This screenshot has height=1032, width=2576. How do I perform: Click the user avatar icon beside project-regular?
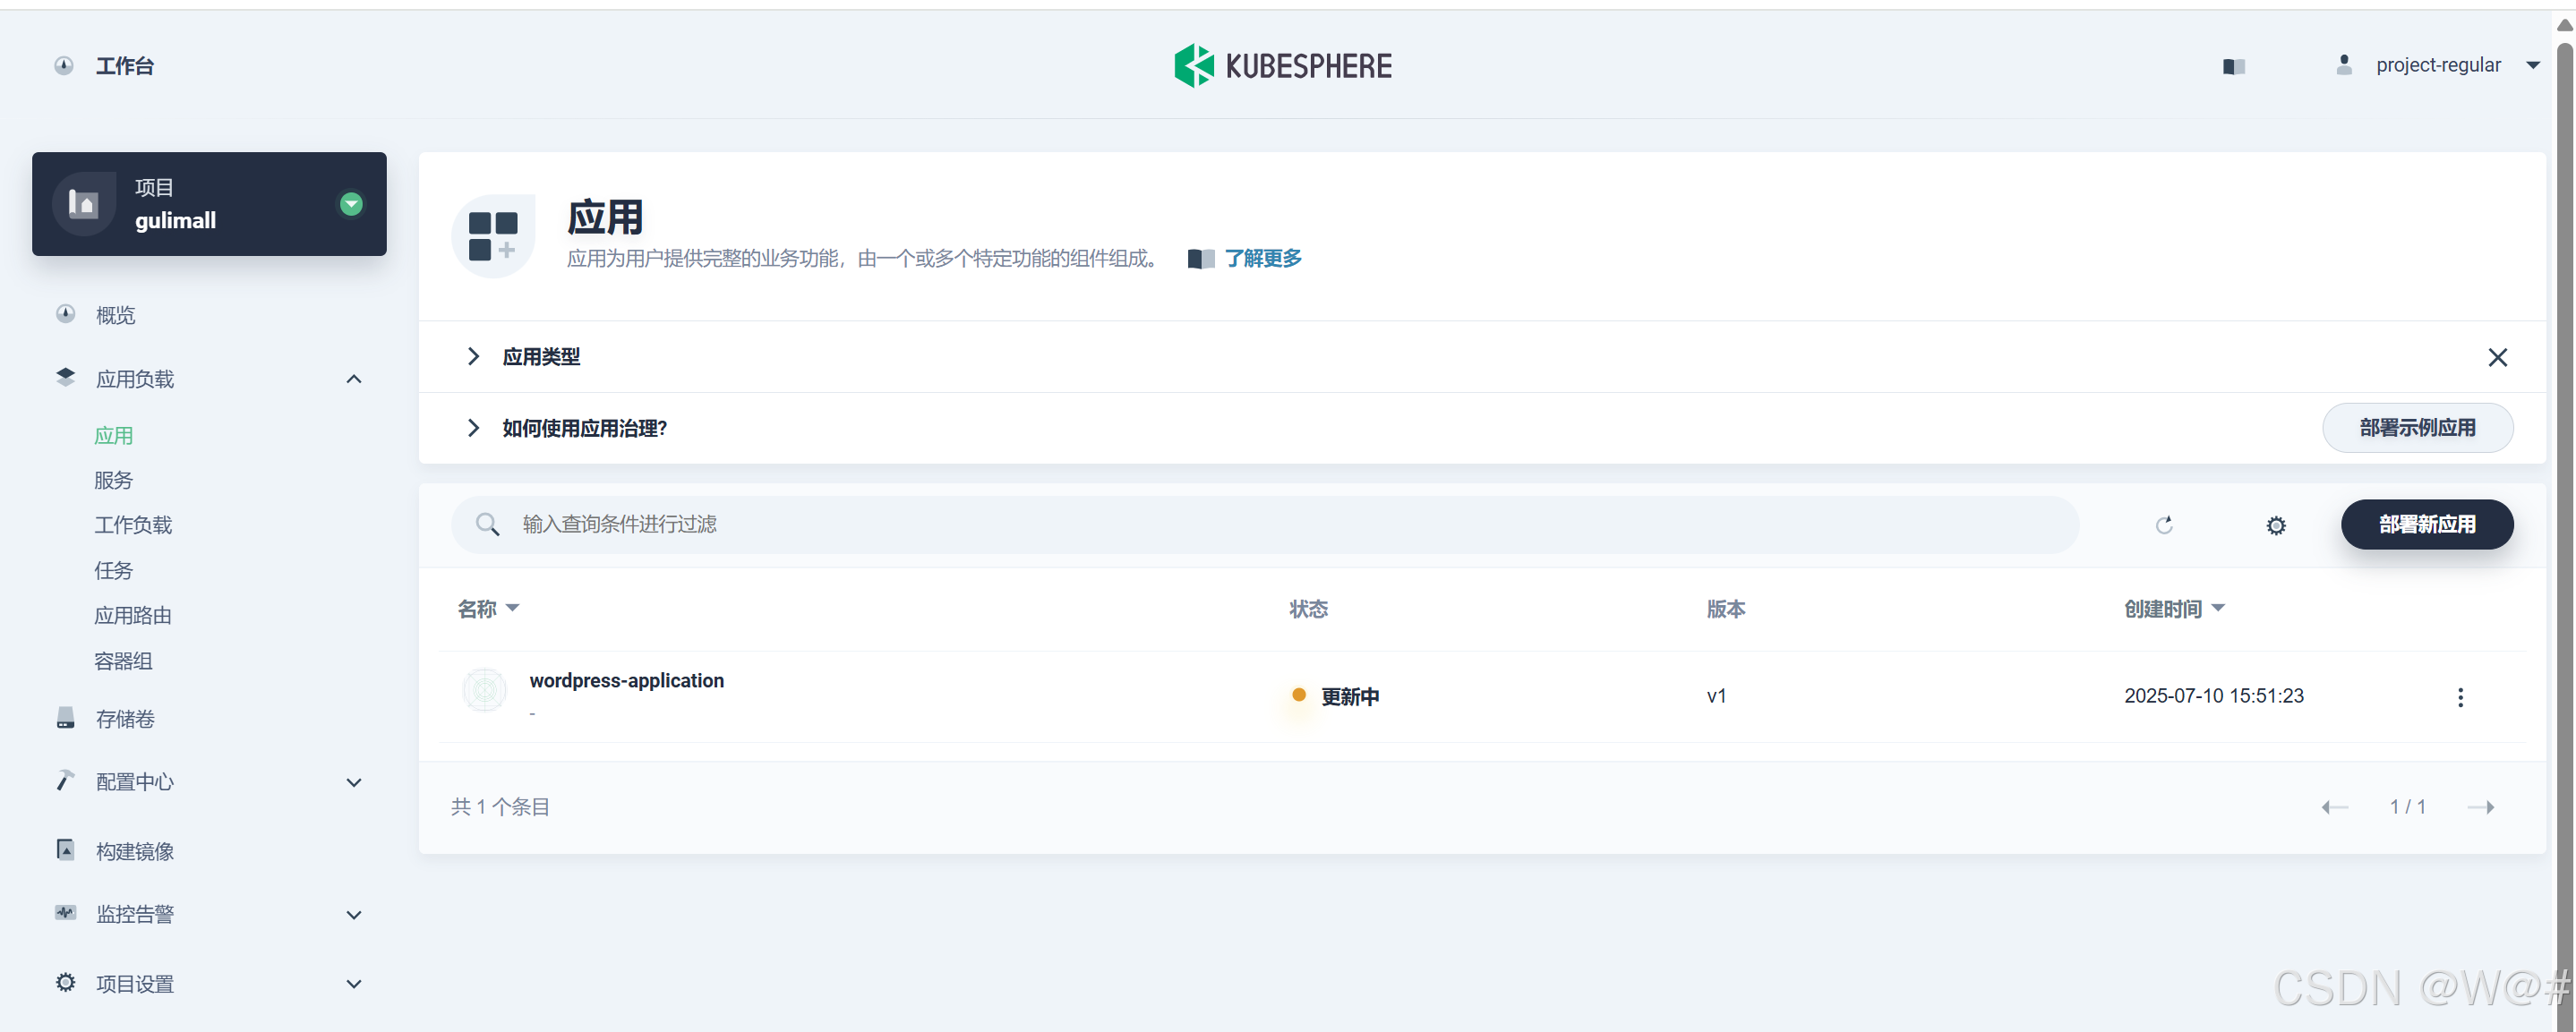[2344, 65]
